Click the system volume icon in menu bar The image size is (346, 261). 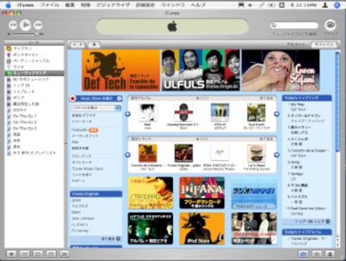pos(250,5)
